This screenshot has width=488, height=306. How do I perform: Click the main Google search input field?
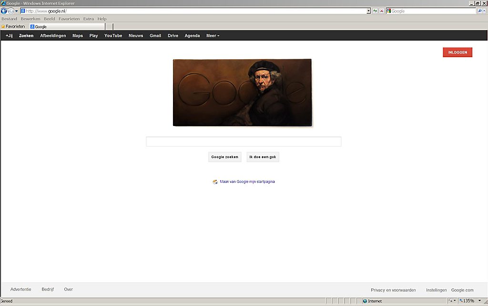[x=244, y=141]
